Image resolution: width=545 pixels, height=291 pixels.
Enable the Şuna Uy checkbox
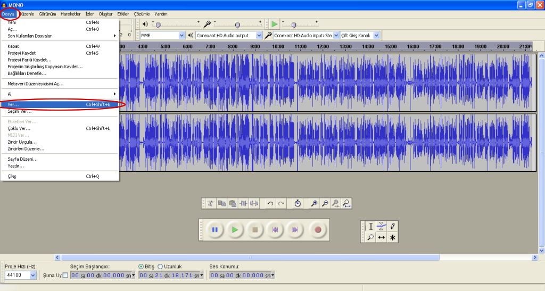(x=65, y=276)
